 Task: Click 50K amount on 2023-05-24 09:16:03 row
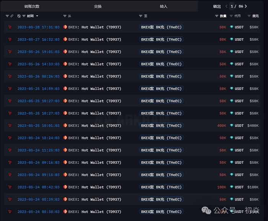point(223,162)
